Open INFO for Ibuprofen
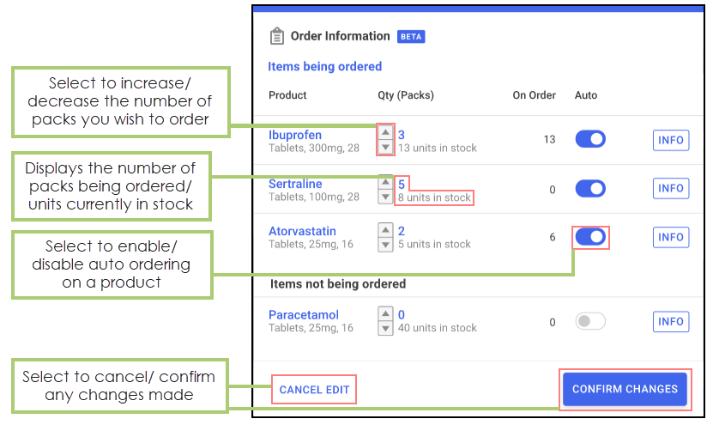Screen dimensions: 713x437 click(x=671, y=140)
